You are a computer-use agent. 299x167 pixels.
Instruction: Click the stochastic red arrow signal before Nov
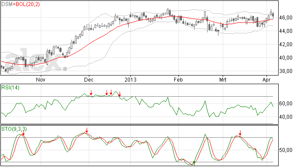click(x=23, y=133)
